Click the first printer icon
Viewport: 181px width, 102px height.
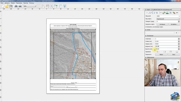[16, 6]
